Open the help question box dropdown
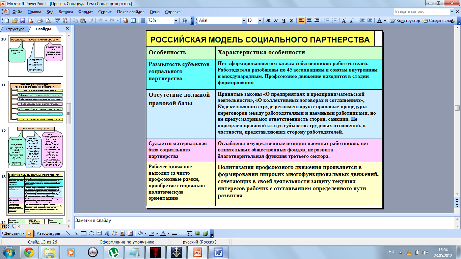Image resolution: width=461 pixels, height=259 pixels. 452,11
